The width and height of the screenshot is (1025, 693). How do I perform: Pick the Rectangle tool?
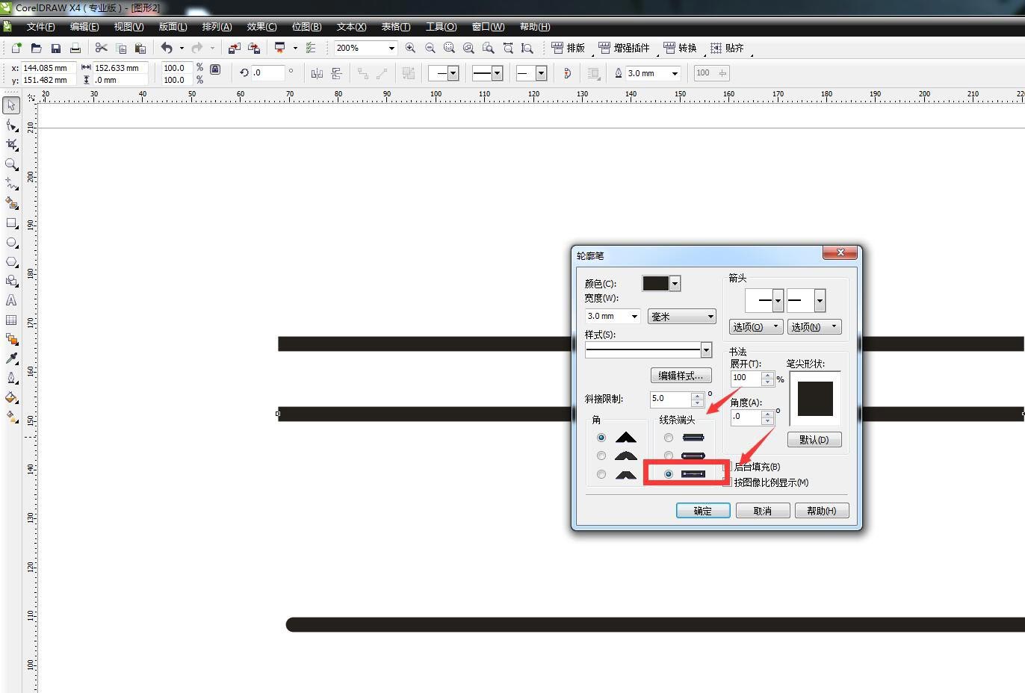pyautogui.click(x=11, y=223)
